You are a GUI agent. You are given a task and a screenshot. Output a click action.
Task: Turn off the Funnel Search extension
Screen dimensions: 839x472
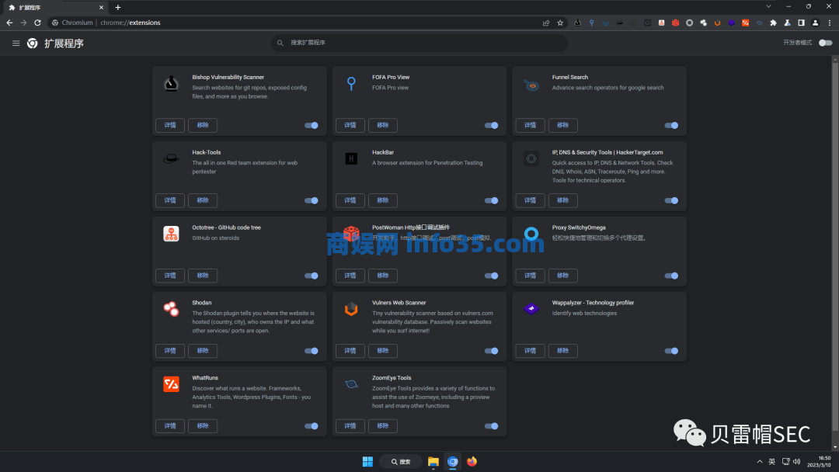(671, 126)
